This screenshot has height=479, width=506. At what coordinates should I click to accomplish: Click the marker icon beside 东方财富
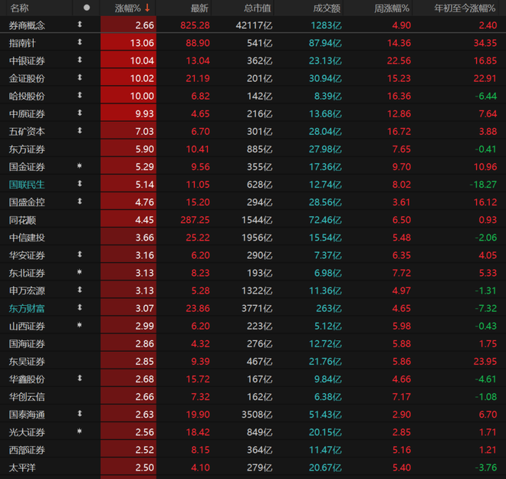80,307
